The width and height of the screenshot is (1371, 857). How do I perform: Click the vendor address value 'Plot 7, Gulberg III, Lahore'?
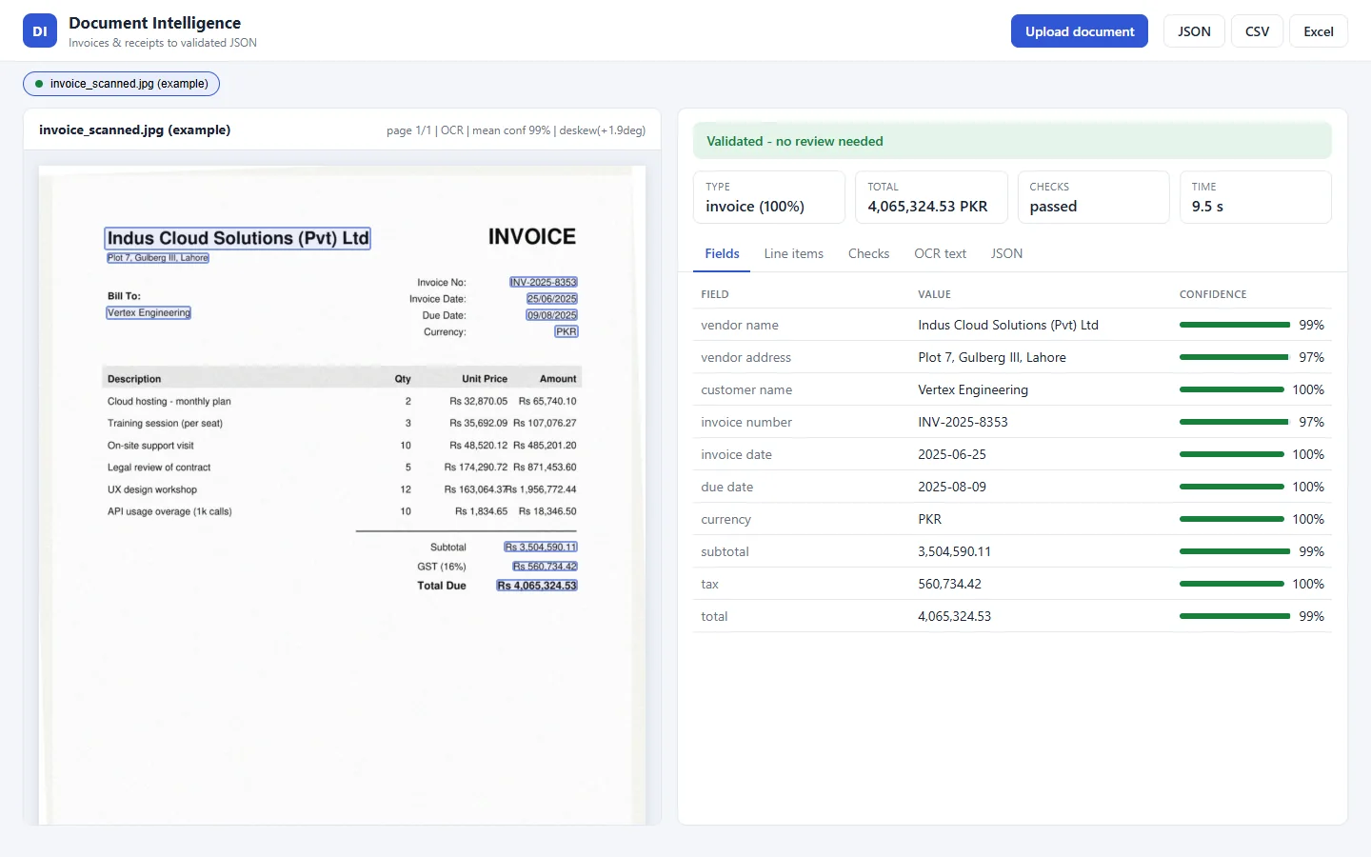point(992,357)
